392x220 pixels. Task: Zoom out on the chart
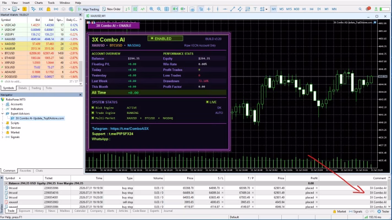[x=159, y=9]
